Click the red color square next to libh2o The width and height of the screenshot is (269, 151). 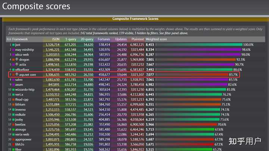click(13, 145)
